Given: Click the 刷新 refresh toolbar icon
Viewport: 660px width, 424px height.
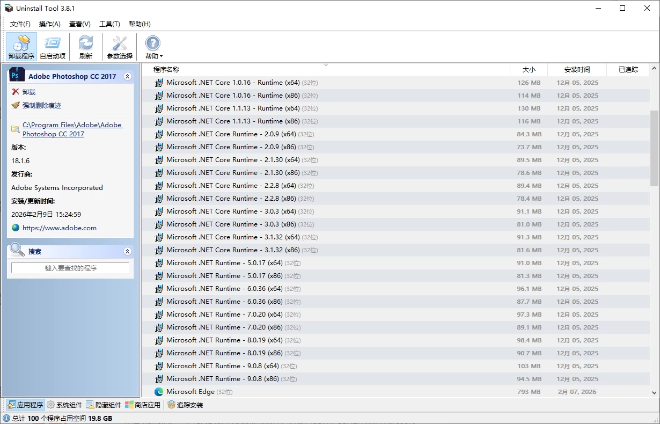Looking at the screenshot, I should pyautogui.click(x=85, y=47).
